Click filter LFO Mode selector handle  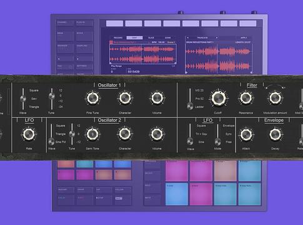coord(218,141)
